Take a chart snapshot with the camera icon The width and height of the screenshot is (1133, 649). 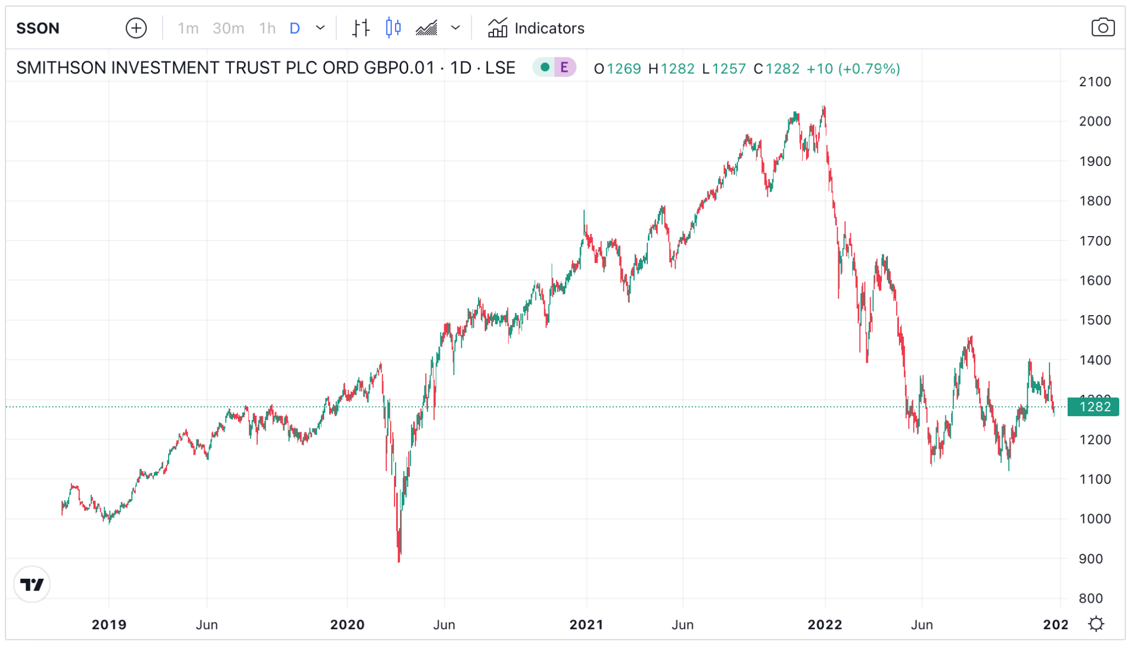tap(1103, 27)
